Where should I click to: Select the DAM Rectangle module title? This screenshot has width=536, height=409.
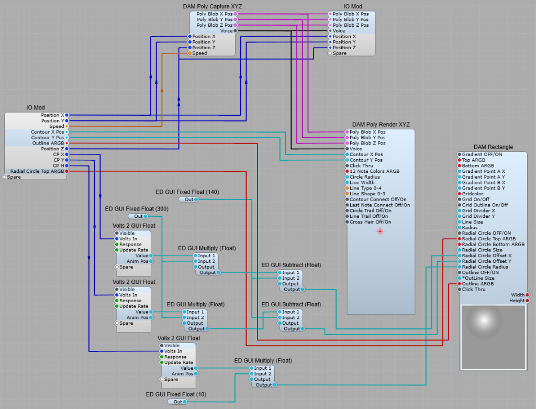pyautogui.click(x=493, y=147)
